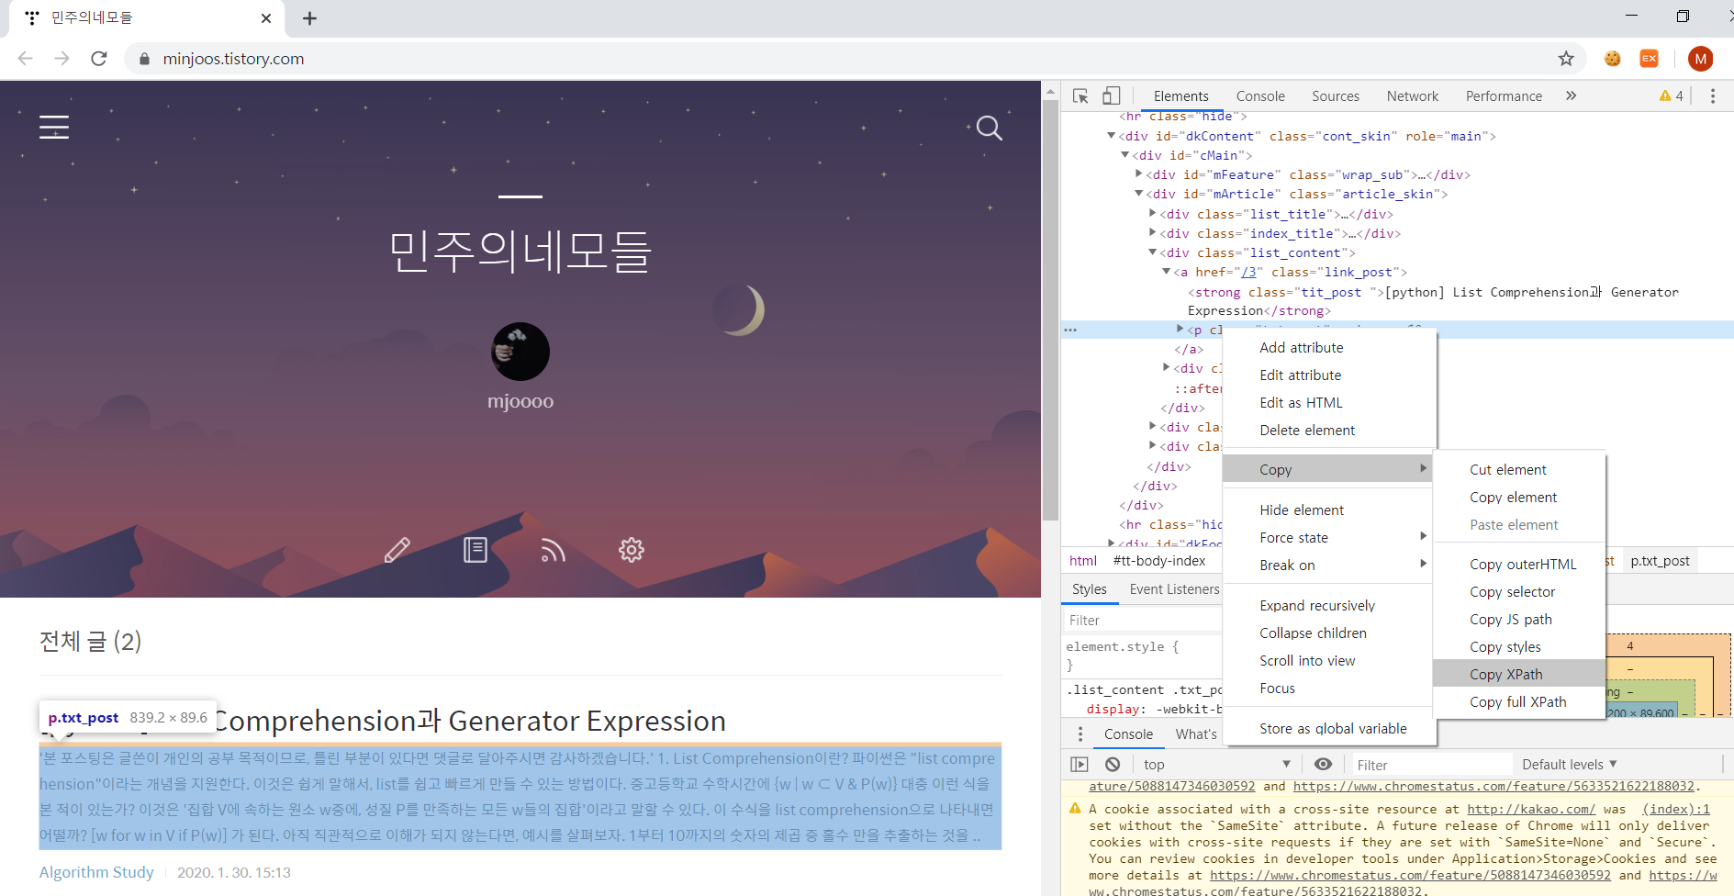Click the warnings count badge
Viewport: 1734px width, 896px height.
pos(1672,95)
